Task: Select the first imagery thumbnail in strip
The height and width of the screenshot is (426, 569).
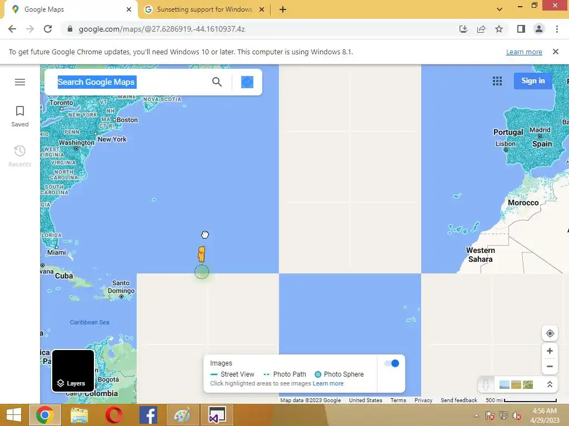Action: tap(505, 384)
